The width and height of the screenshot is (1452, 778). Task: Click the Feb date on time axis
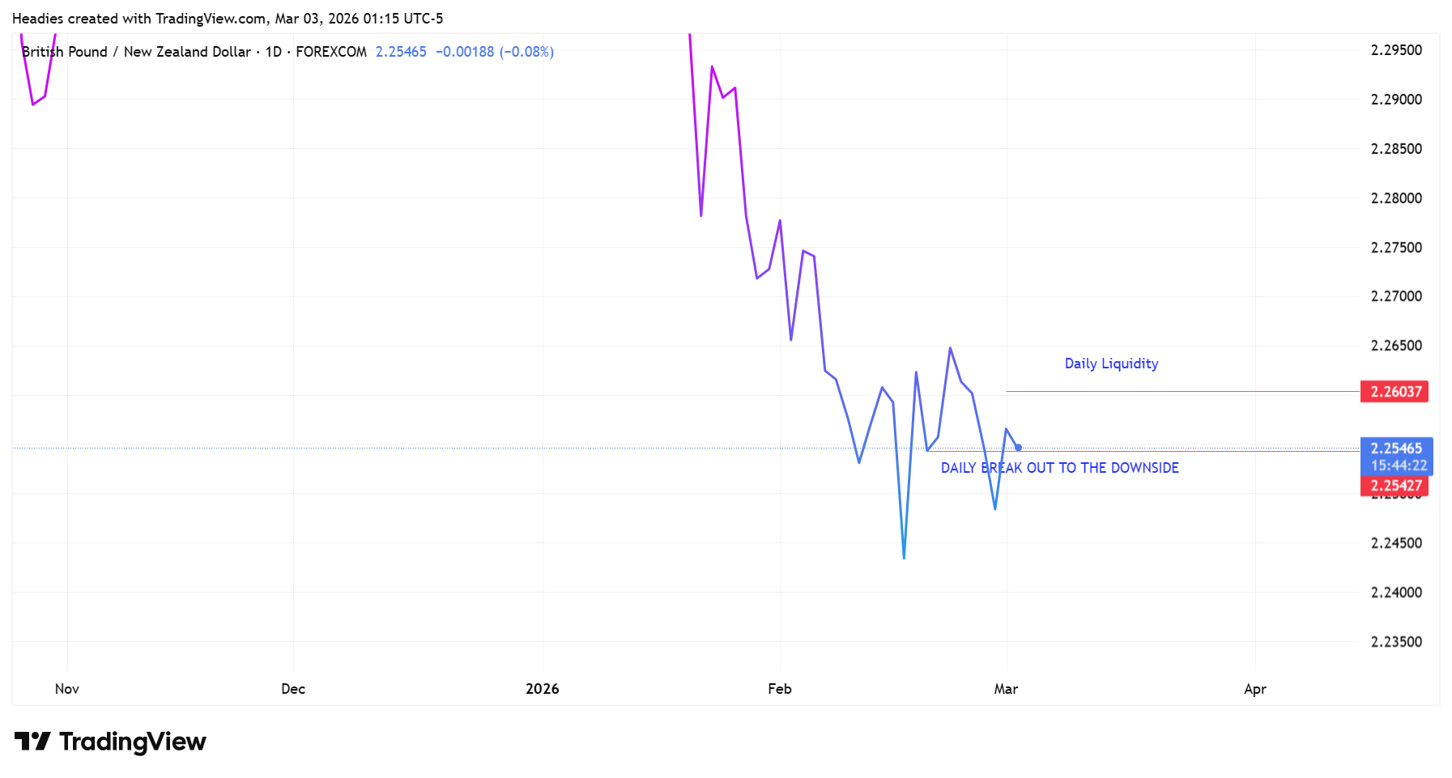coord(779,689)
